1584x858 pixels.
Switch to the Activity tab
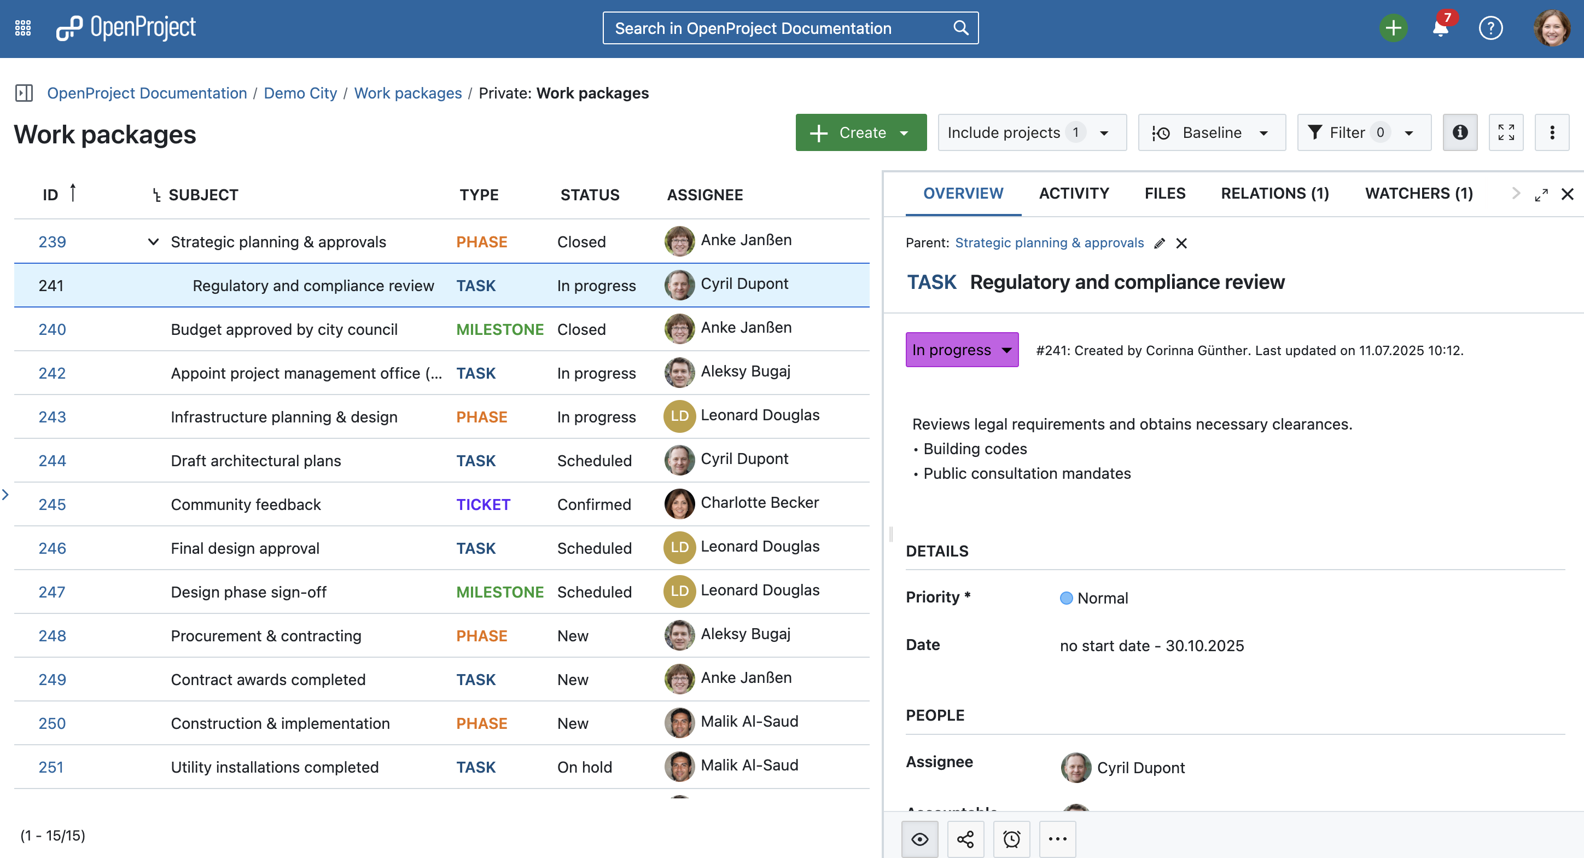(x=1073, y=193)
